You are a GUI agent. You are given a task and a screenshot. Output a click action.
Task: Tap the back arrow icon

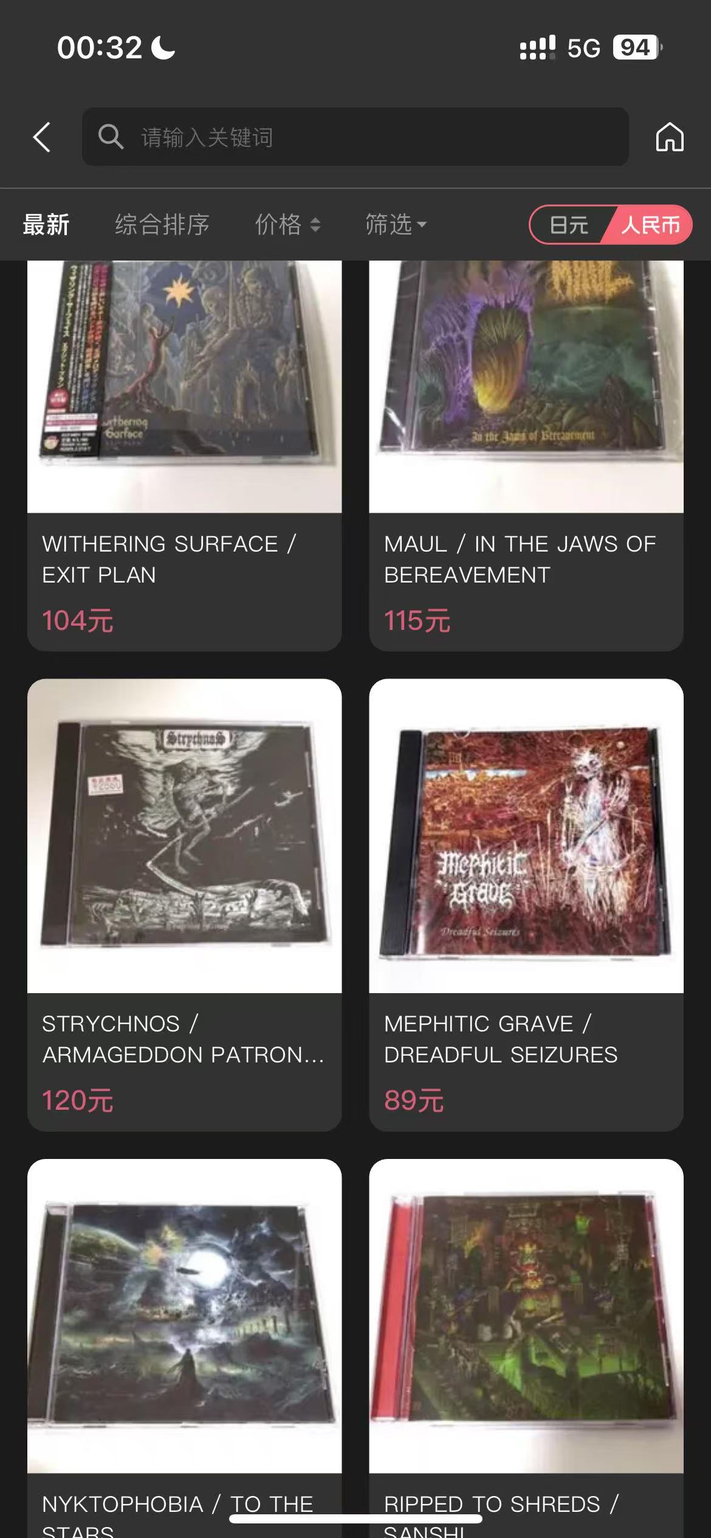41,137
